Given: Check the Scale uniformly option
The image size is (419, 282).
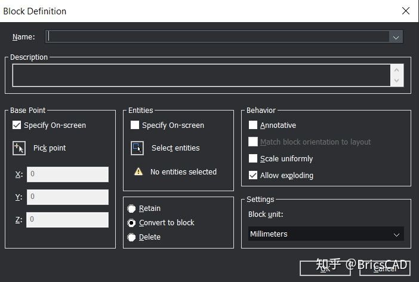Looking at the screenshot, I should click(x=253, y=158).
